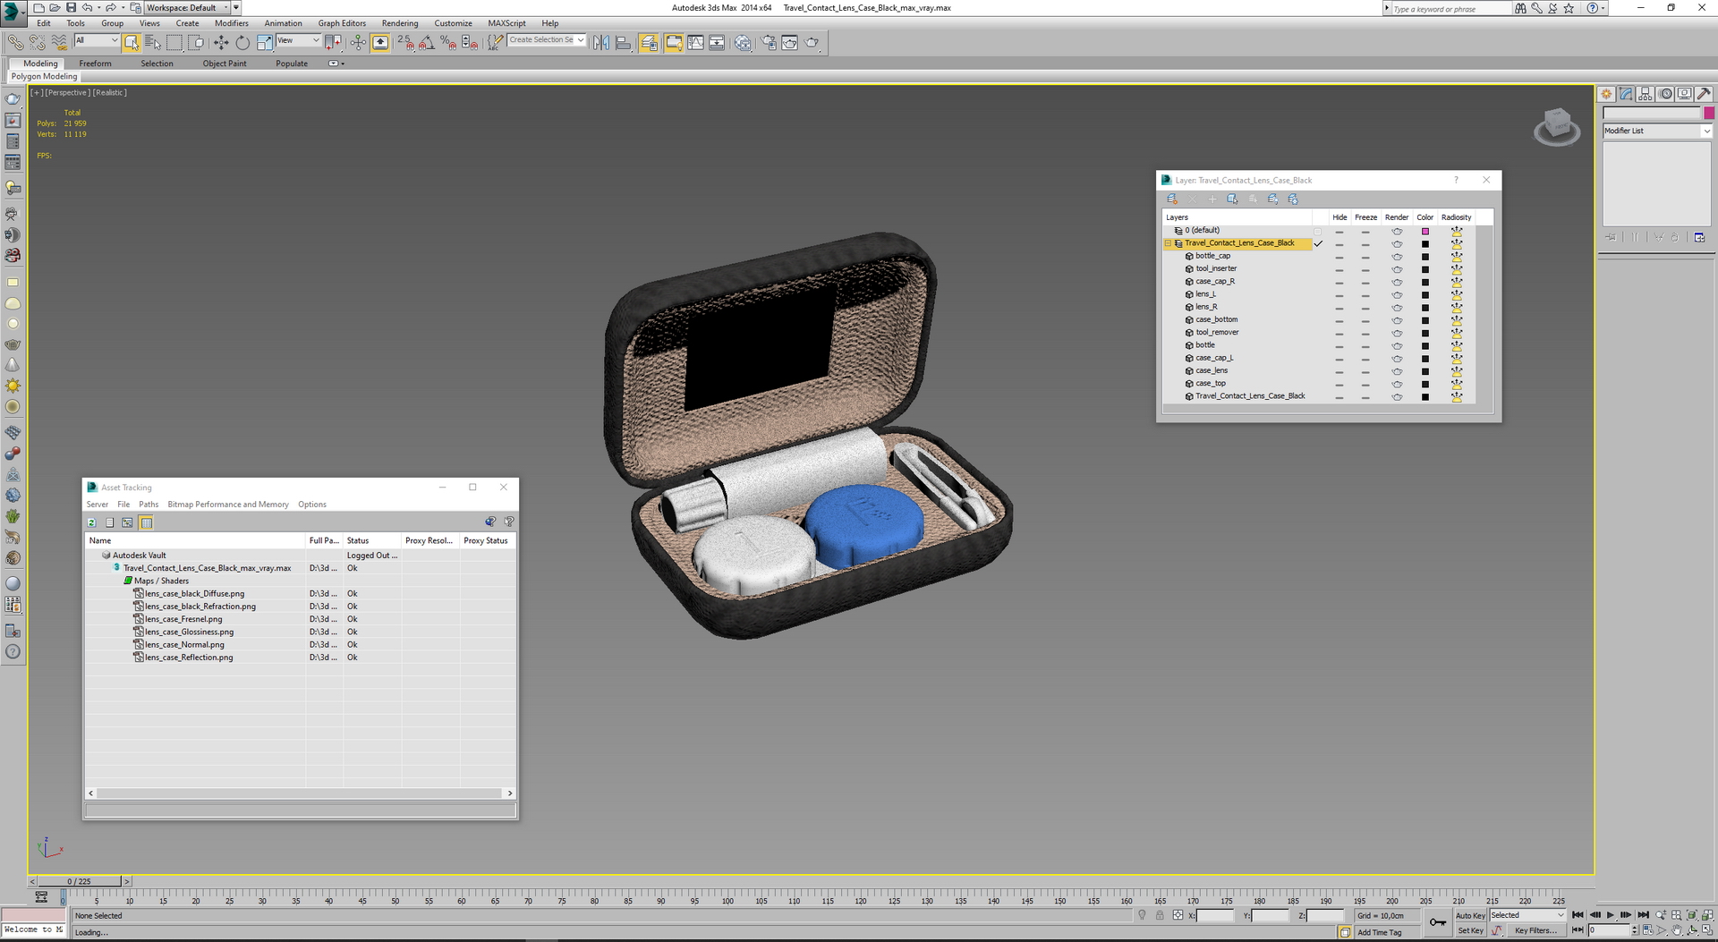Switch to the Freeform ribbon tab
Viewport: 1718px width, 942px height.
coord(95,64)
